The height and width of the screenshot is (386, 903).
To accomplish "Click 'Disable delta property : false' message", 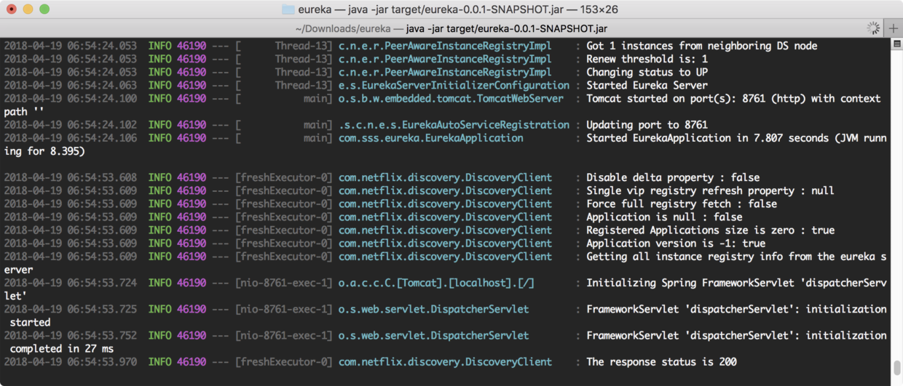I will coord(673,177).
